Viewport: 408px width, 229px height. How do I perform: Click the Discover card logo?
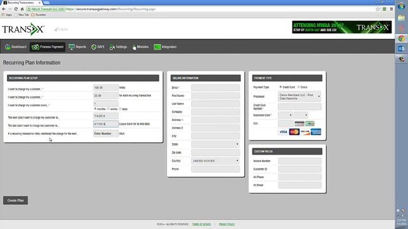(x=305, y=132)
